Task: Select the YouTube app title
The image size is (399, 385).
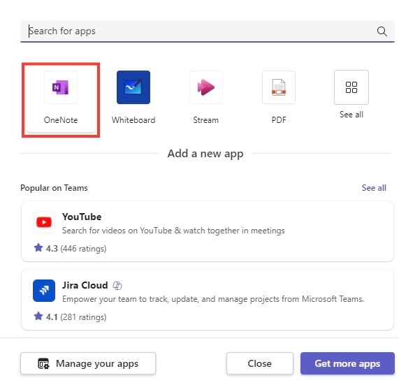Action: point(82,217)
